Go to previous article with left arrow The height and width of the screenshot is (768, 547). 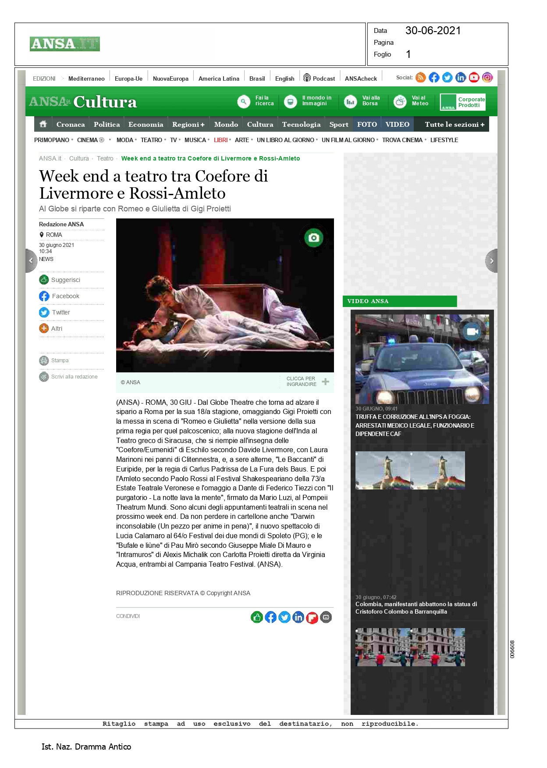(x=31, y=261)
